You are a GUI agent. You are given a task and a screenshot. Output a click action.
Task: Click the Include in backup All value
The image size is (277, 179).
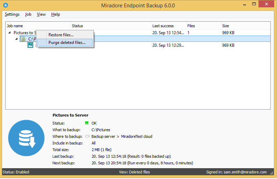click(93, 143)
